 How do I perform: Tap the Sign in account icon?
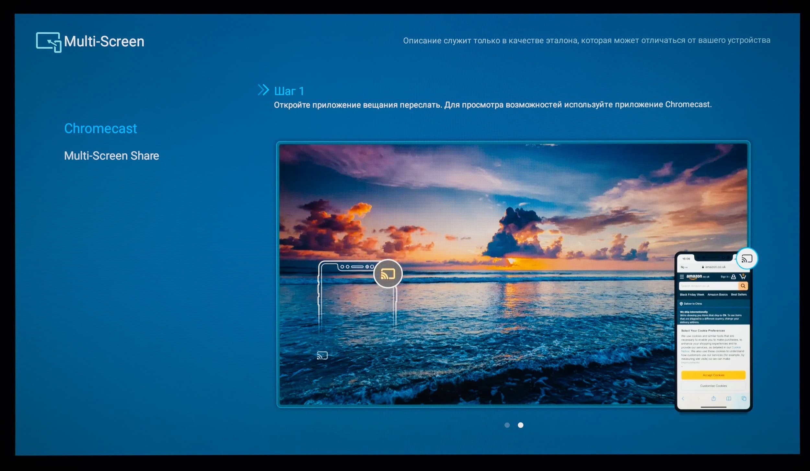click(x=734, y=277)
